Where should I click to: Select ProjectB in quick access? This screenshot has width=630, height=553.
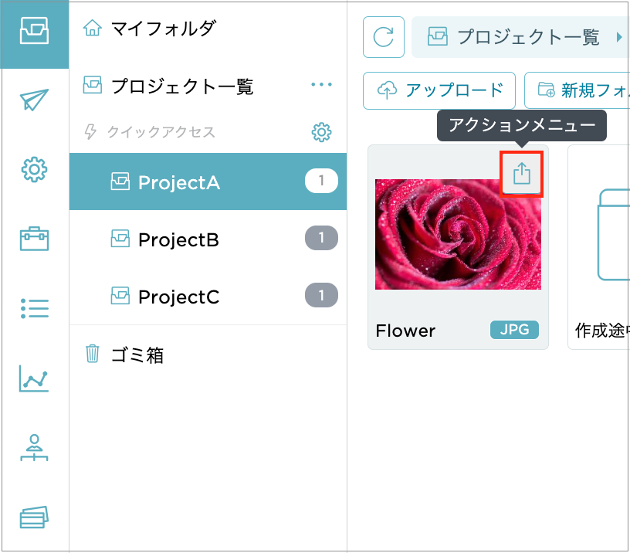tap(208, 239)
